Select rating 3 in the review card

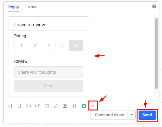coord(49,46)
